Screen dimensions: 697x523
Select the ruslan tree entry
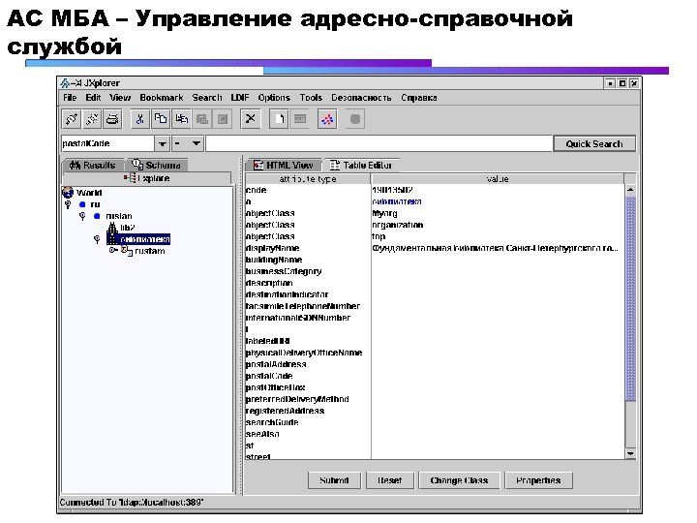119,216
